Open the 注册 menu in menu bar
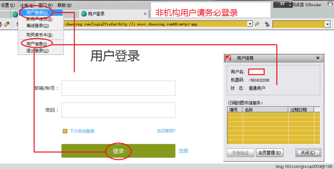 [x=27, y=5]
